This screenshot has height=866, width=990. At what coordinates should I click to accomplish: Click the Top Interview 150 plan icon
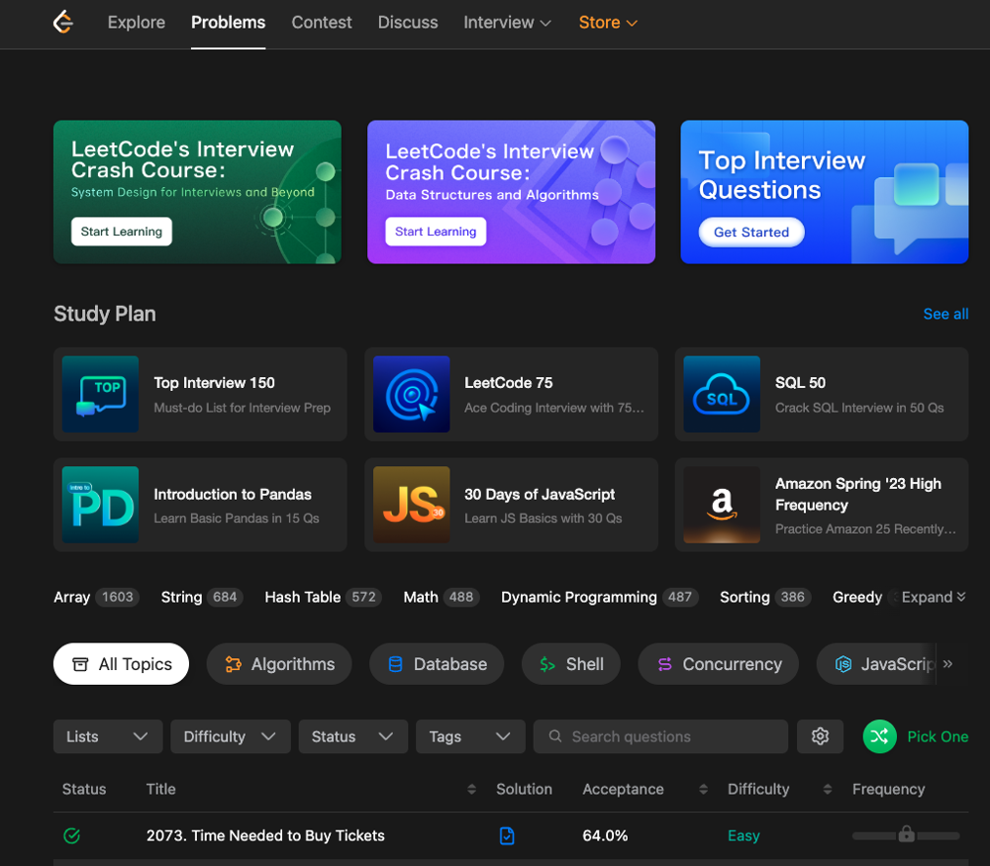pos(100,394)
